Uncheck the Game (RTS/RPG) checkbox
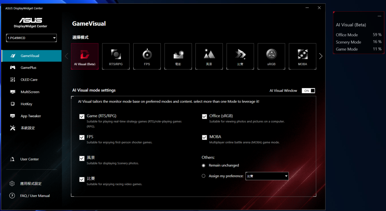The image size is (386, 211). tap(82, 116)
